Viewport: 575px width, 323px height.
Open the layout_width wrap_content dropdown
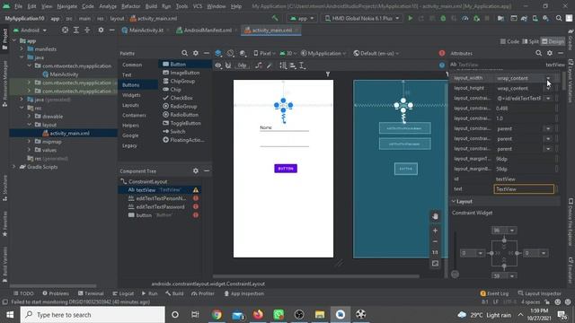click(x=548, y=78)
